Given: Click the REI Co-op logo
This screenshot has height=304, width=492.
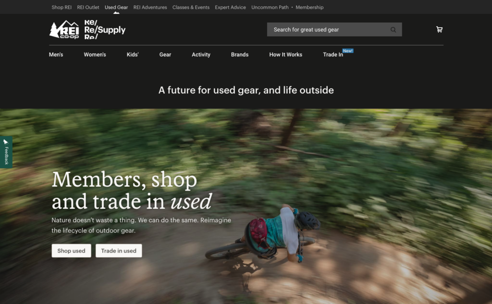Looking at the screenshot, I should tap(64, 29).
